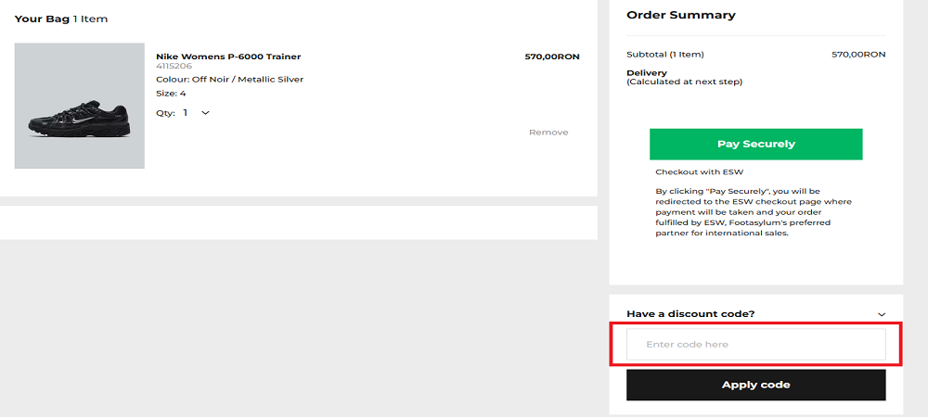Click the Nike trainer product thumbnail

80,106
